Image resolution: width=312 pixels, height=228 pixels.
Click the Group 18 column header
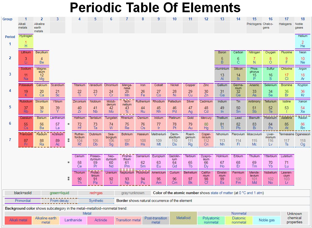click(303, 19)
